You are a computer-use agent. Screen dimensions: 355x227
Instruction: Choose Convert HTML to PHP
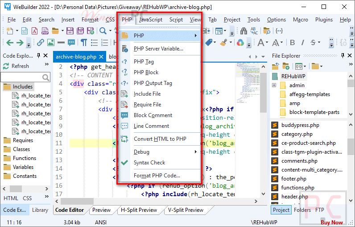[159, 139]
